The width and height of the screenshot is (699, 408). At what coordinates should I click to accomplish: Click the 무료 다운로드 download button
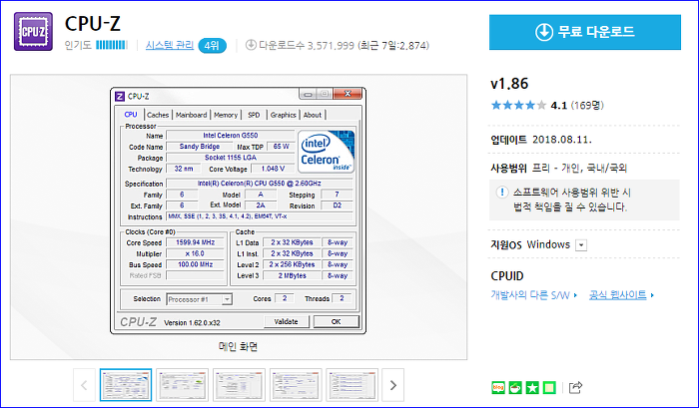click(585, 32)
